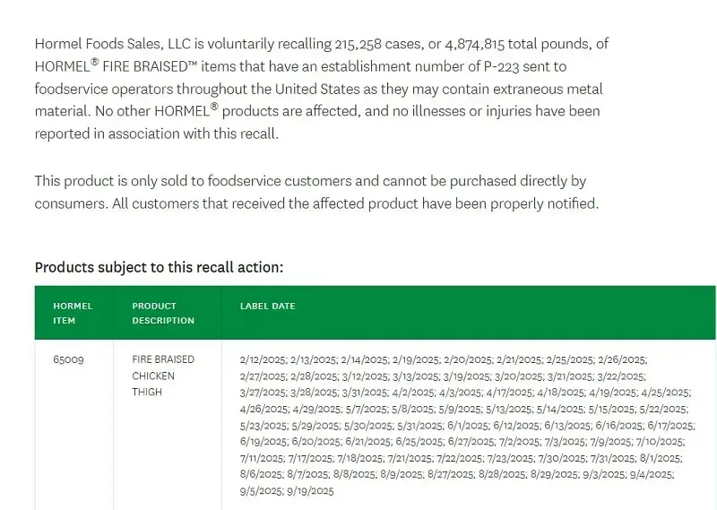This screenshot has width=717, height=510.
Task: Click the "foodservice customers" text in the second paragraph
Action: (x=278, y=181)
